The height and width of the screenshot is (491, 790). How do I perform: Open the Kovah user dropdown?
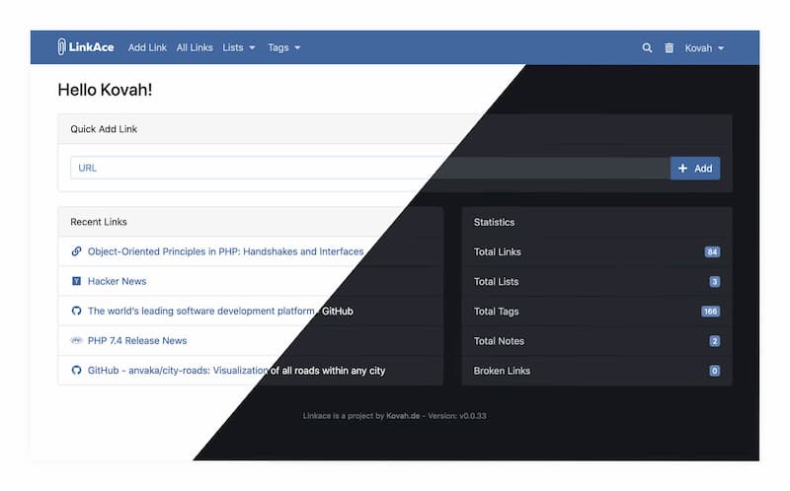point(704,48)
